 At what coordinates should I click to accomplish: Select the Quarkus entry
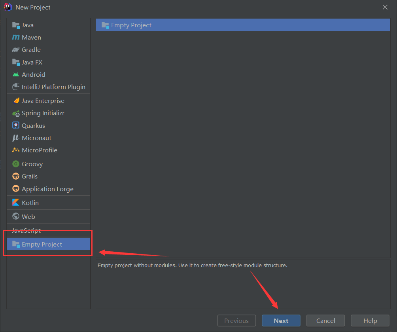click(48, 125)
